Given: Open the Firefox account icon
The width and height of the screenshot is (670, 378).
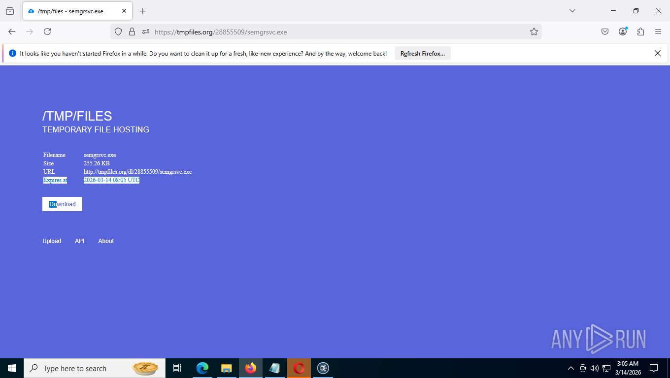Looking at the screenshot, I should 623,31.
